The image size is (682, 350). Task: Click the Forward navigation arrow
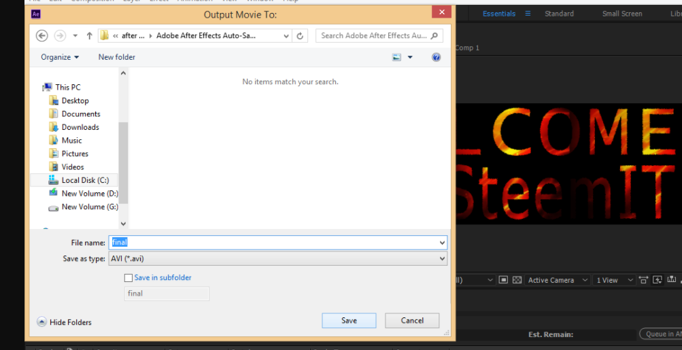click(x=60, y=35)
